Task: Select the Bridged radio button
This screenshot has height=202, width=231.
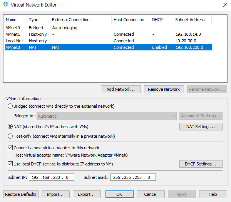Action: point(10,106)
